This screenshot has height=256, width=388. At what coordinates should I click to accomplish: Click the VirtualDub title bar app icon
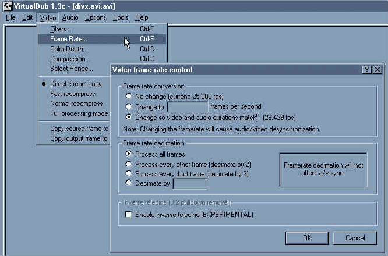pyautogui.click(x=8, y=6)
